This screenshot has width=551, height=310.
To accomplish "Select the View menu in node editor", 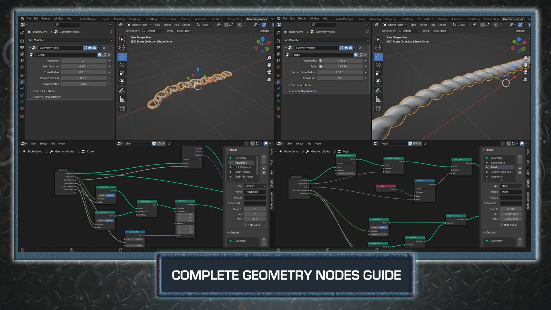I will pos(33,143).
